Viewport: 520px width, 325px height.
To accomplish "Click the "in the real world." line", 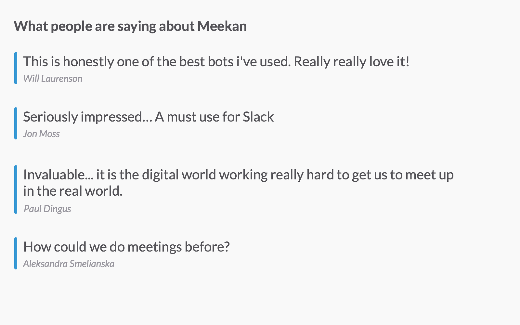I will [x=73, y=191].
